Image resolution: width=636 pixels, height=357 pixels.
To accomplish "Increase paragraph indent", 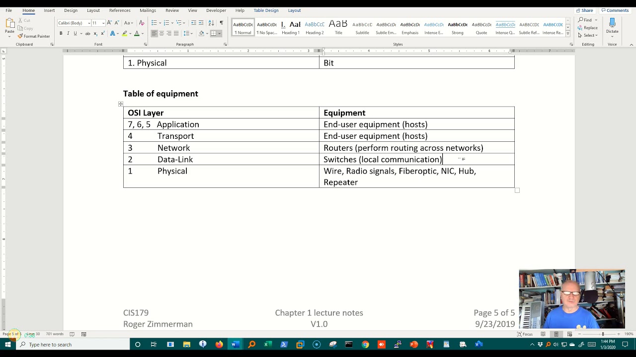I will pos(201,23).
